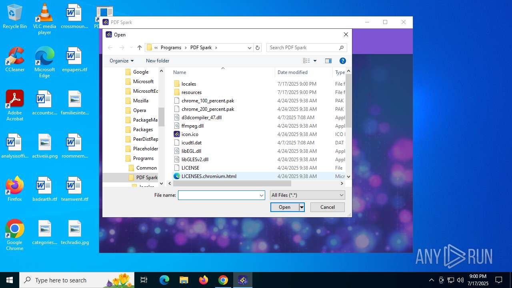Click the search magnifier icon in dialog
512x288 pixels.
(x=341, y=48)
